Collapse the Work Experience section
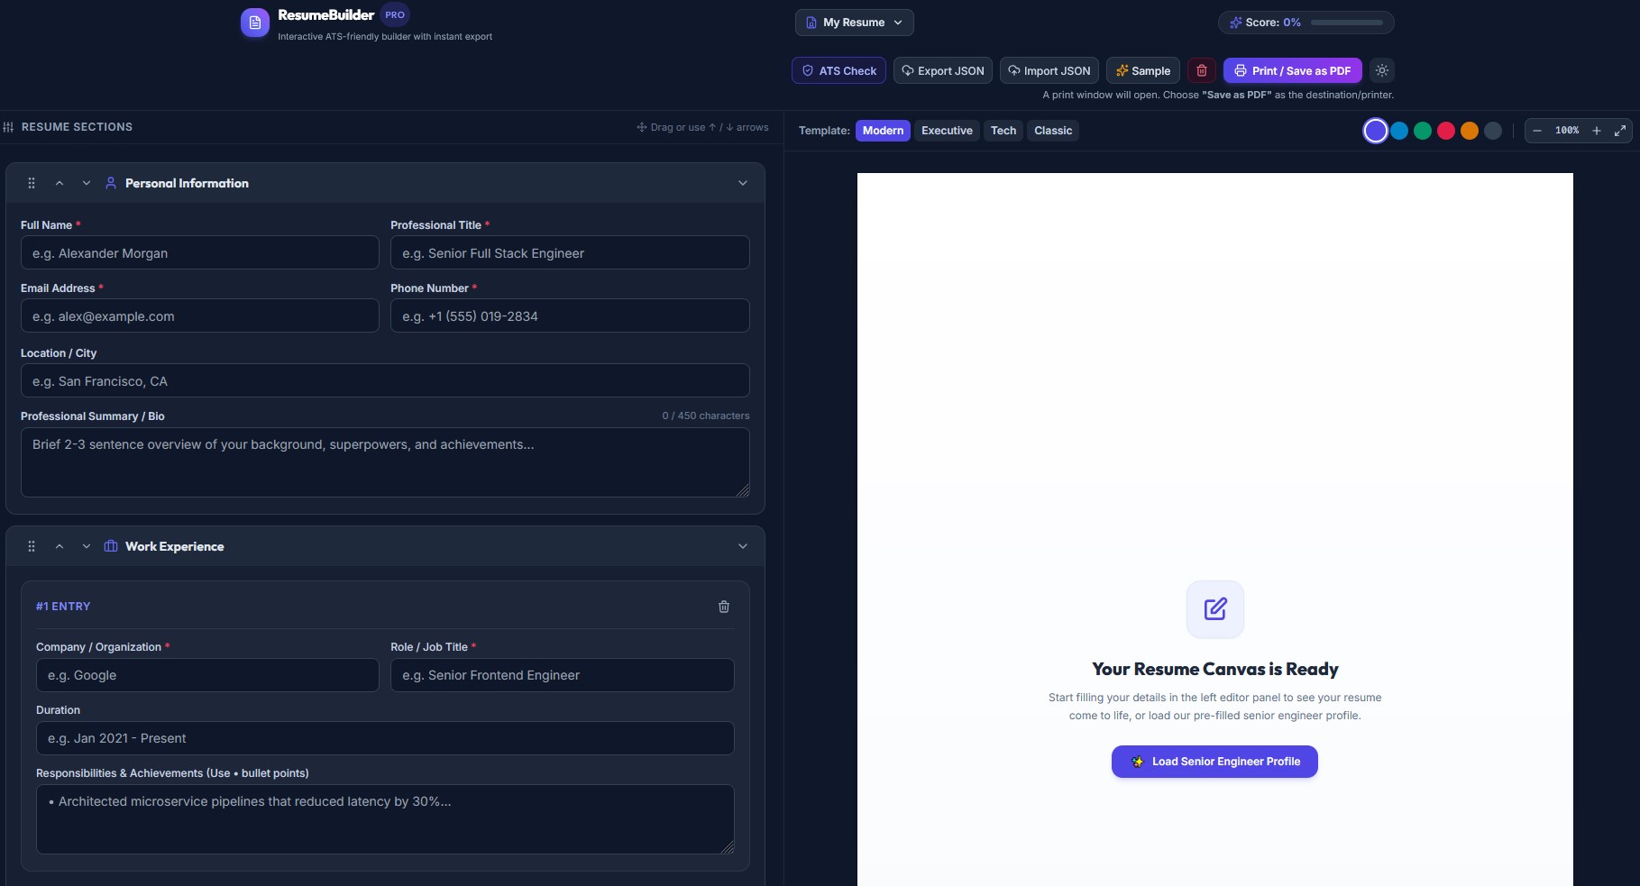The image size is (1640, 886). coord(743,546)
